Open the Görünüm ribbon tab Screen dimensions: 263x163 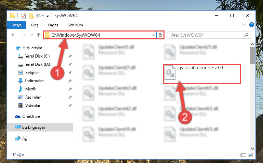click(75, 25)
